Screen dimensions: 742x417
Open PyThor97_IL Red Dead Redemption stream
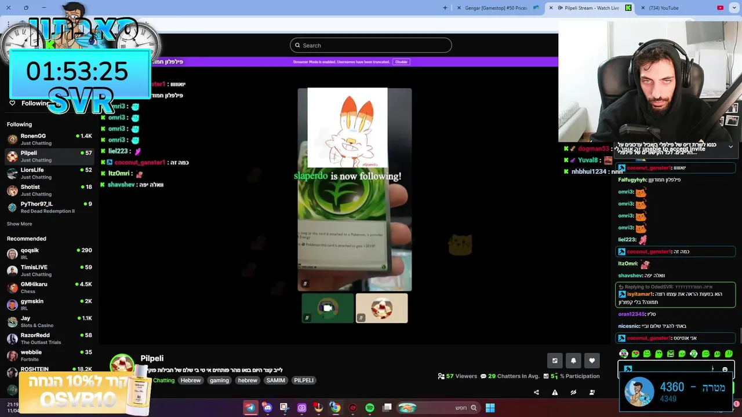[49, 207]
